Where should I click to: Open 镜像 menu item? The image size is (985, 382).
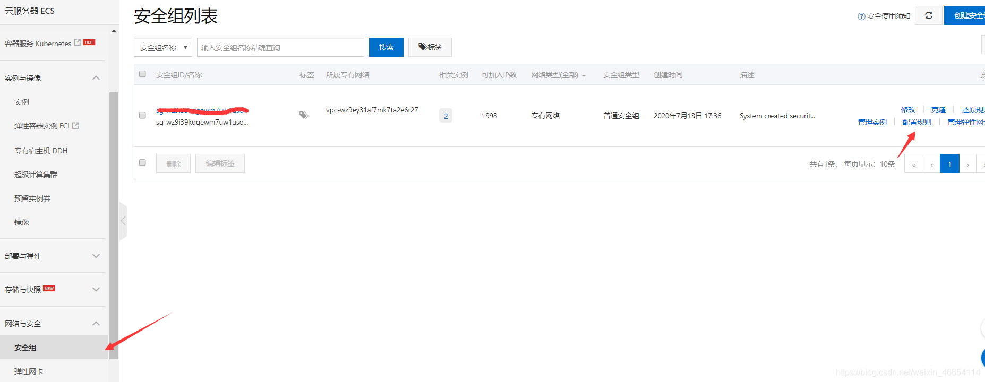(22, 222)
